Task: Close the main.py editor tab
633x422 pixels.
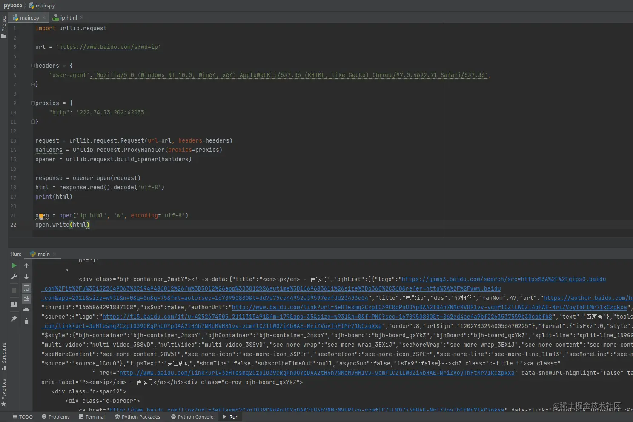Action: pos(44,17)
